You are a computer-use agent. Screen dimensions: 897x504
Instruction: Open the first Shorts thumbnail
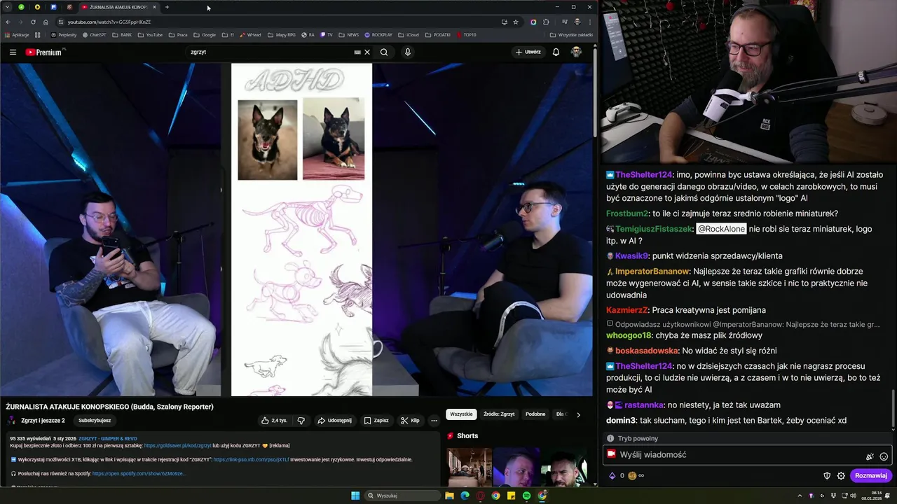click(470, 468)
